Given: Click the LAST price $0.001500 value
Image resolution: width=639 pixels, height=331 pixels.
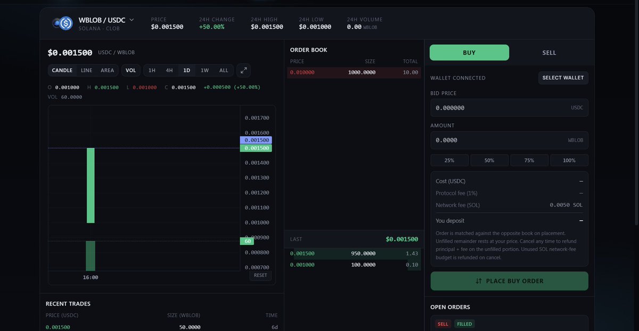Looking at the screenshot, I should coord(402,239).
